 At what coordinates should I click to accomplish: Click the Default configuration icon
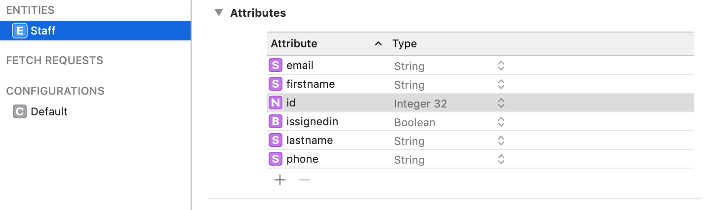coord(20,112)
